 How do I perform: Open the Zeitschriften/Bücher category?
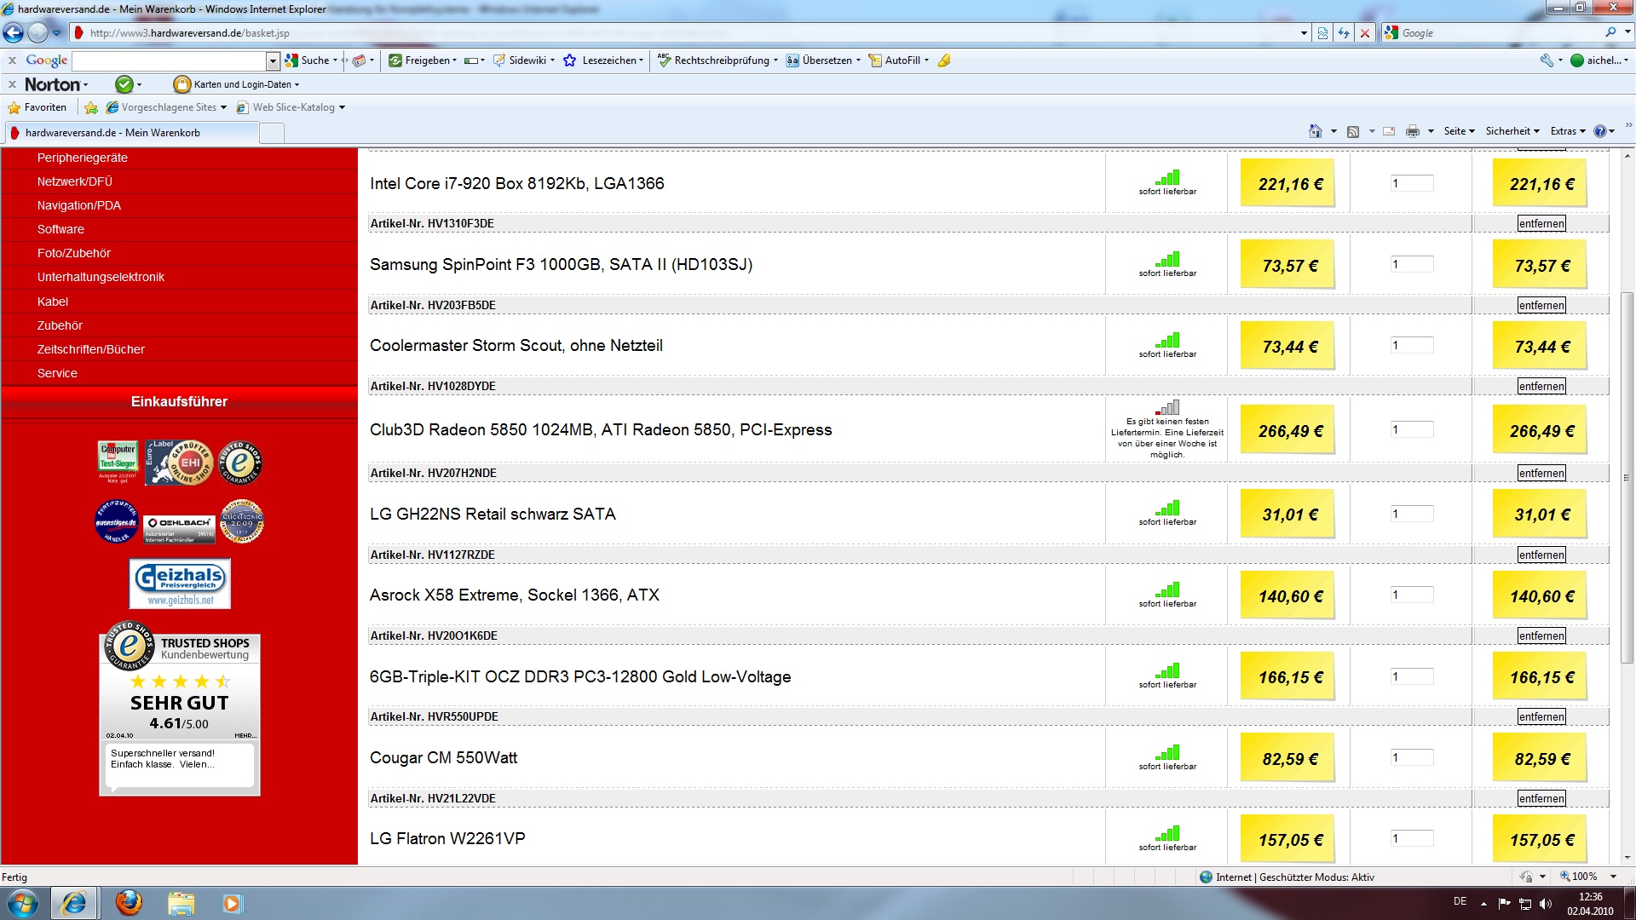pyautogui.click(x=91, y=349)
